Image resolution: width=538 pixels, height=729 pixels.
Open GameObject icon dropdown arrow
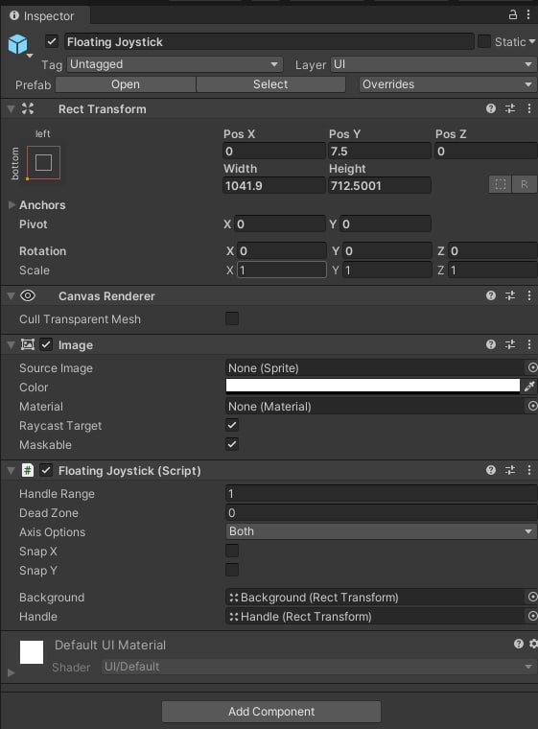(30, 56)
